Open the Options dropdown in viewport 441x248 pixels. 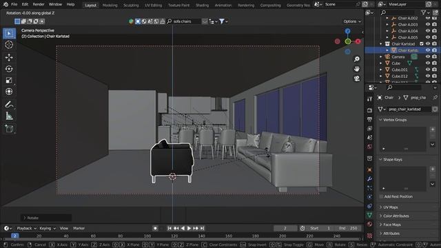tap(352, 21)
